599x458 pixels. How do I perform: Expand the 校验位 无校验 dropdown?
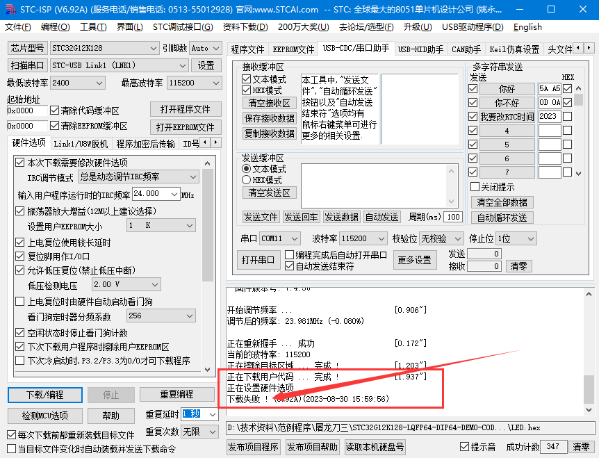pos(458,239)
